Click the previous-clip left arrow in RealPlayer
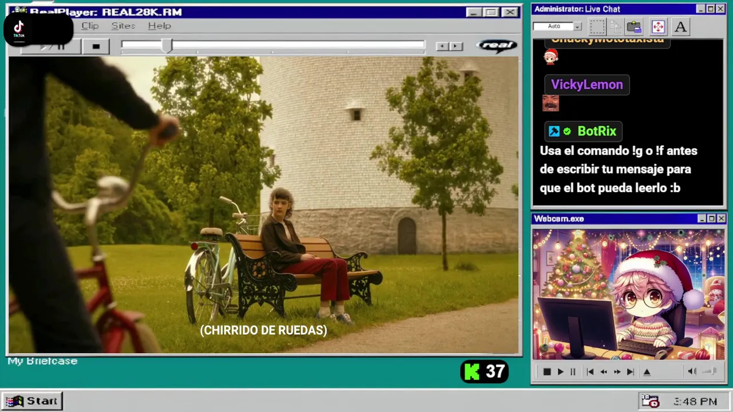Screen dimensions: 733x412 click(442, 46)
